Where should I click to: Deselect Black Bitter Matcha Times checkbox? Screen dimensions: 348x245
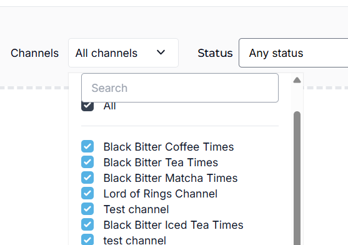click(87, 177)
